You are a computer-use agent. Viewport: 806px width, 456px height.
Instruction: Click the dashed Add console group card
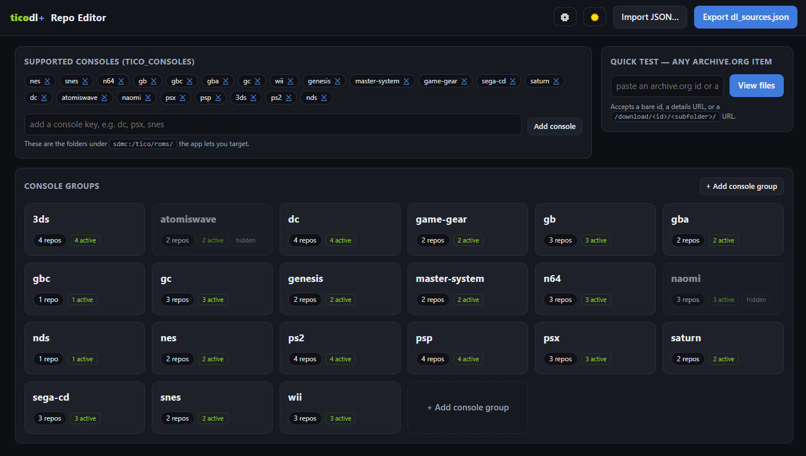coord(468,407)
